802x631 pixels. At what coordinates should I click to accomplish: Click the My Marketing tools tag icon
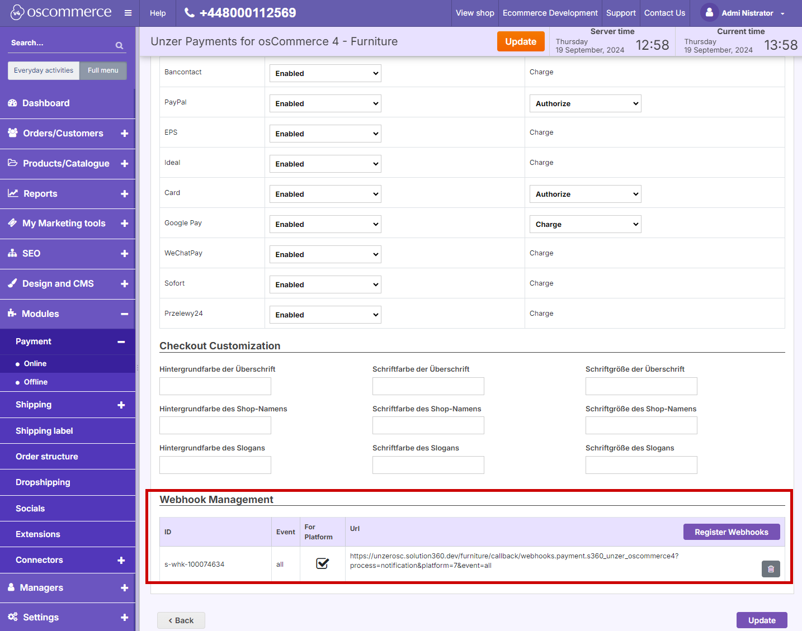(x=12, y=223)
